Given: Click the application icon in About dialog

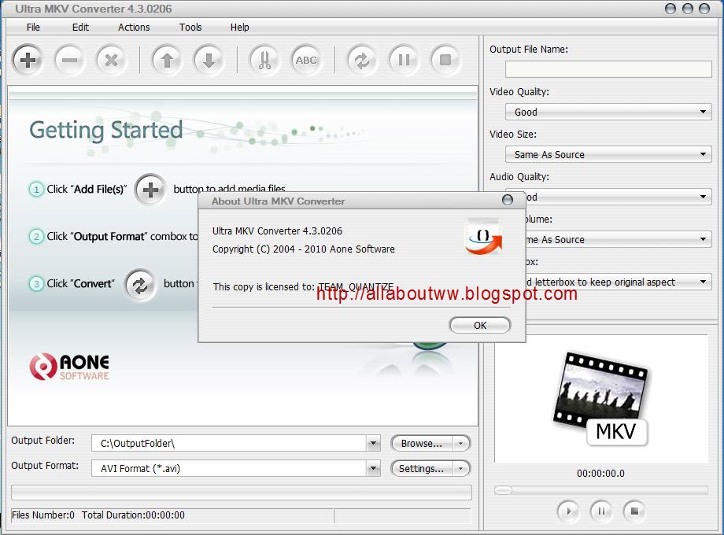Looking at the screenshot, I should tap(483, 236).
